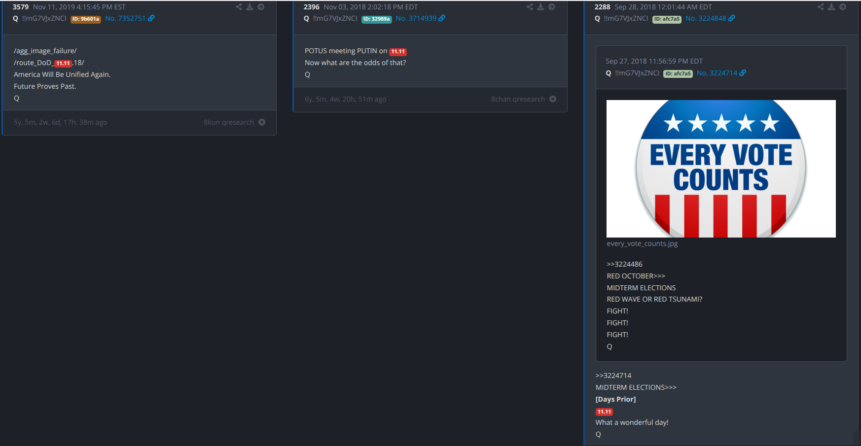Open quoted post link No. 3224714
The width and height of the screenshot is (861, 446).
[x=717, y=73]
